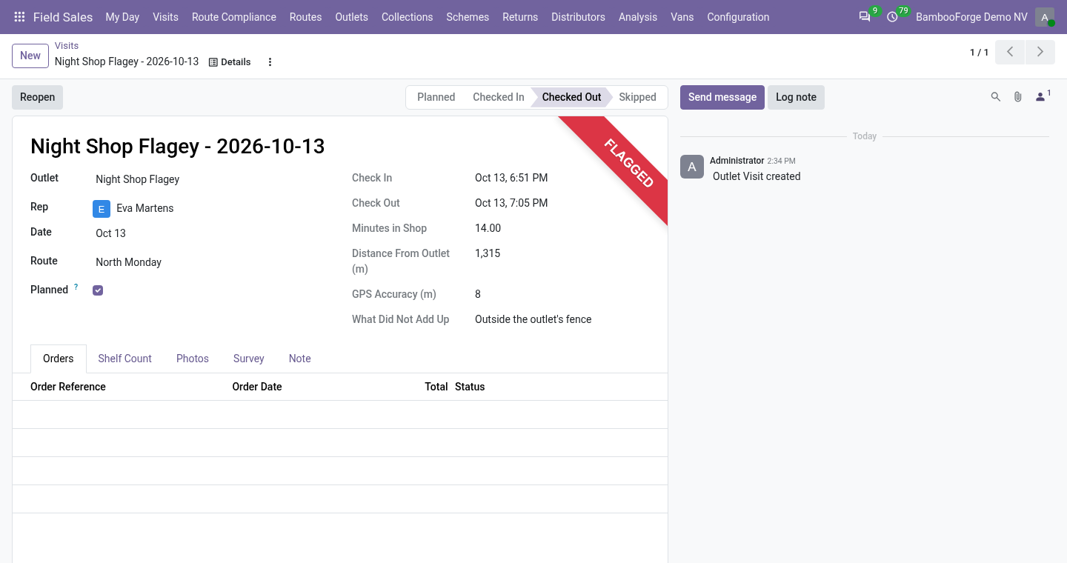Image resolution: width=1067 pixels, height=563 pixels.
Task: Click the Log note button
Action: (796, 97)
